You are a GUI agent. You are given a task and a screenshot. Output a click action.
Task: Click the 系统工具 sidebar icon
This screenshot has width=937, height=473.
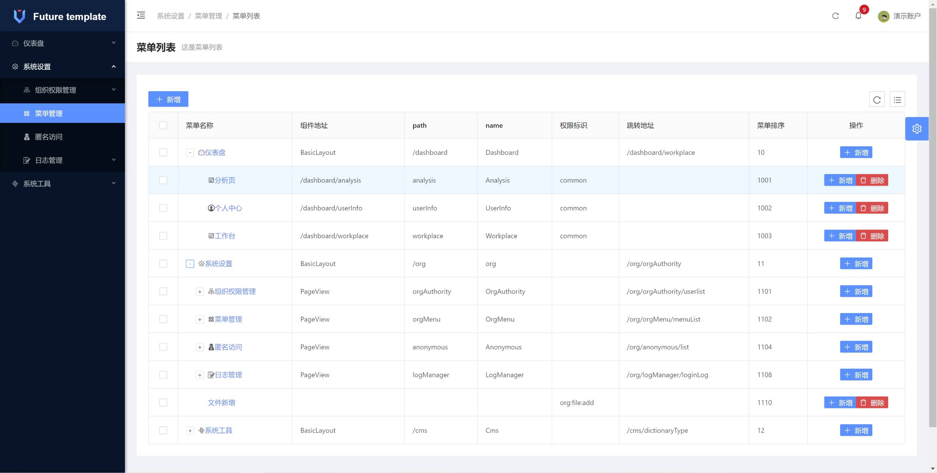coord(15,183)
